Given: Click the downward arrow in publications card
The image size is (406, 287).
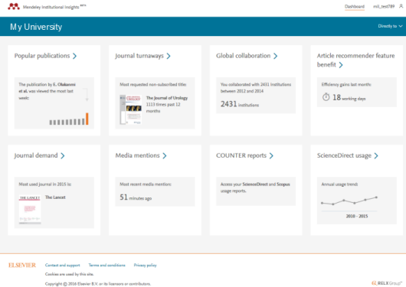Looking at the screenshot, I should tap(87, 95).
